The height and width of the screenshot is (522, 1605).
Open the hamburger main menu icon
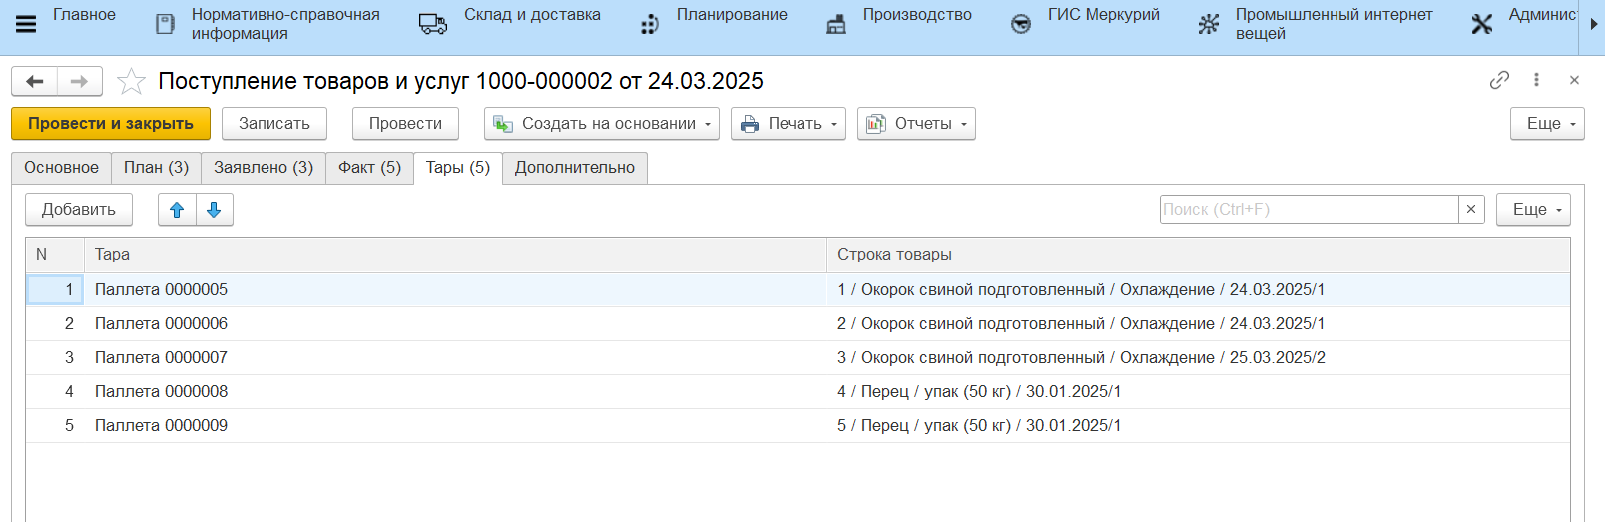pyautogui.click(x=26, y=24)
